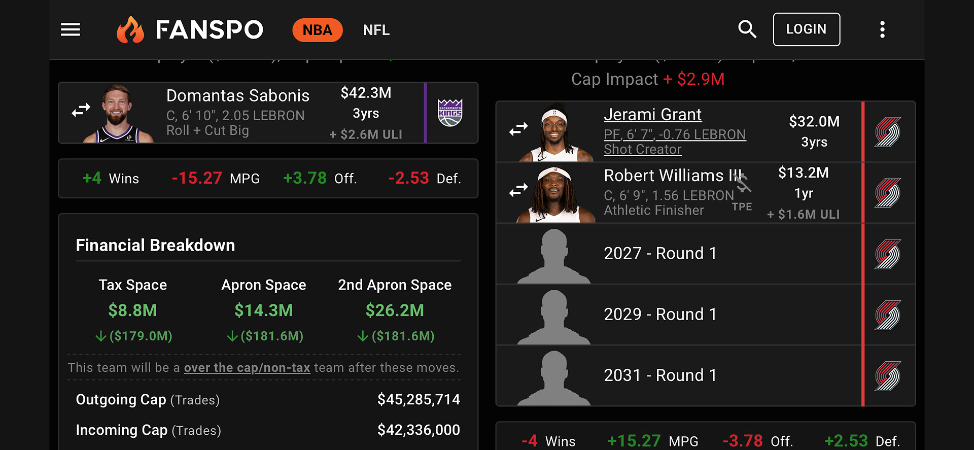Click Trail Blazers logo next to Jerami Grant
The height and width of the screenshot is (450, 974).
click(x=888, y=132)
